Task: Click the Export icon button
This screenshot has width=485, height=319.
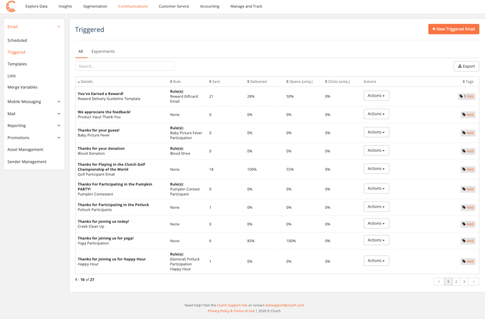Action: [x=460, y=66]
